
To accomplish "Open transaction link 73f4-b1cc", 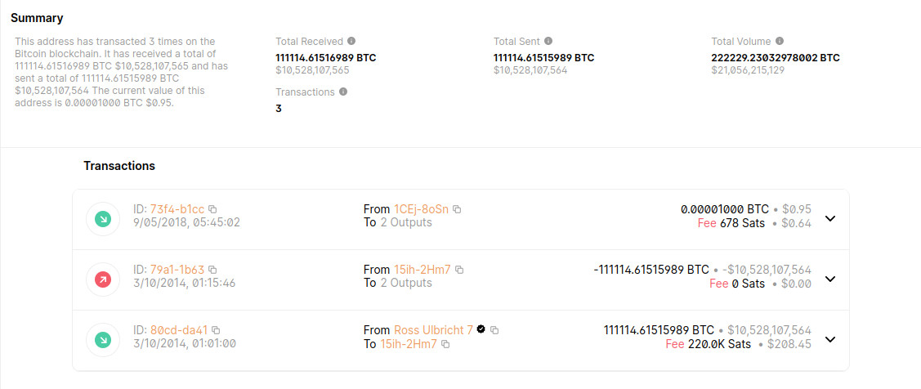I will tap(177, 209).
